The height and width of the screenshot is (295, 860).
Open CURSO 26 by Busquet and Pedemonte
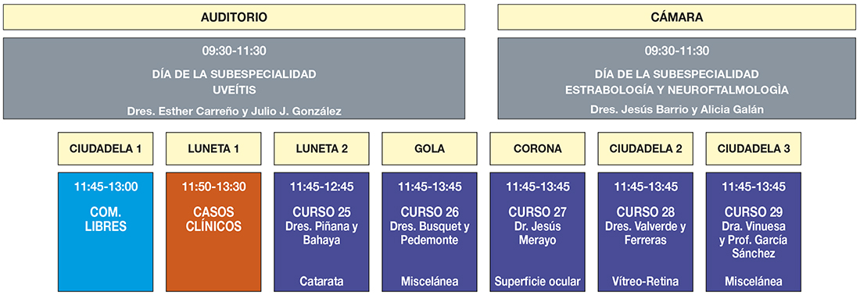[x=429, y=232]
